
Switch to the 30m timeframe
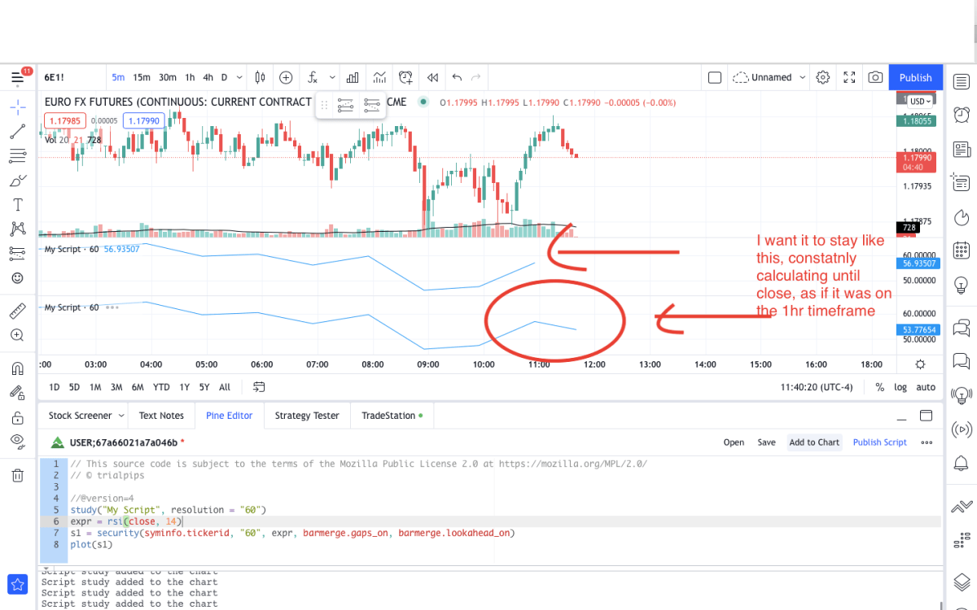tap(168, 77)
